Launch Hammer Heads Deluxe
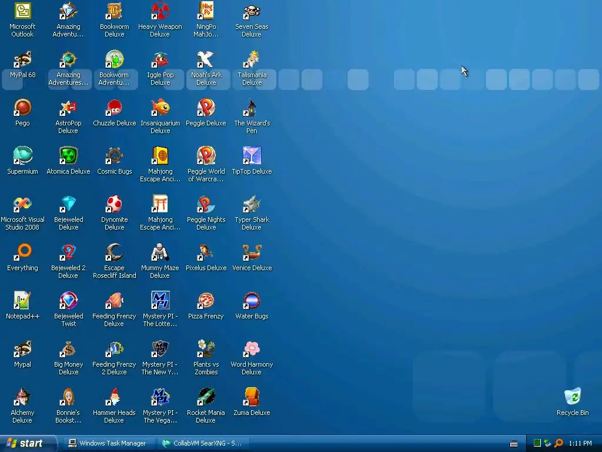 (115, 397)
